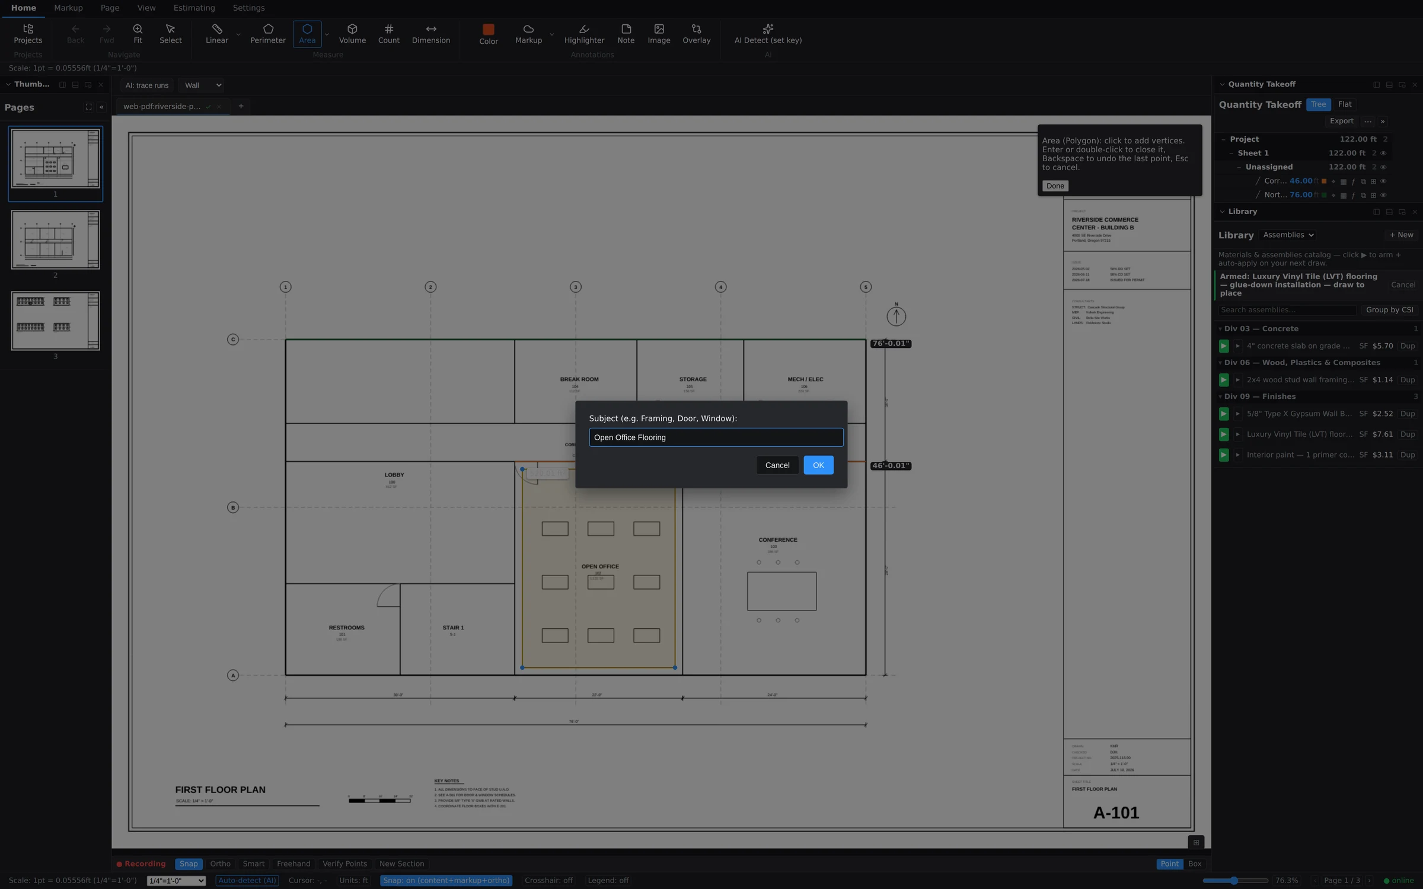Image resolution: width=1423 pixels, height=889 pixels.
Task: Toggle the Smart mode button
Action: click(x=253, y=864)
